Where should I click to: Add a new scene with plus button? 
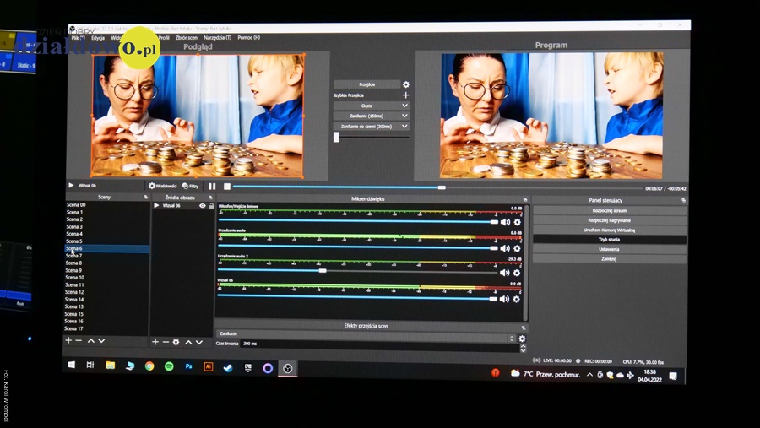point(68,340)
